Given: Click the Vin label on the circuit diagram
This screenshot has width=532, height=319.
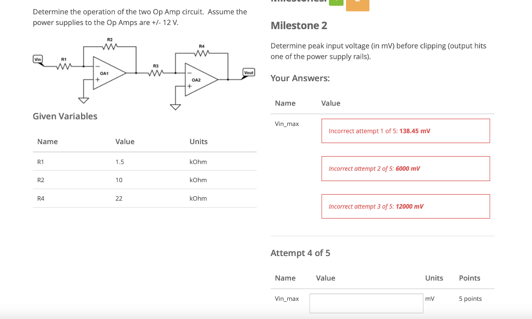Looking at the screenshot, I should click(37, 59).
